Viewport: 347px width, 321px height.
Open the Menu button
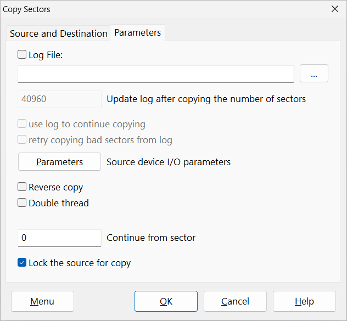42,301
